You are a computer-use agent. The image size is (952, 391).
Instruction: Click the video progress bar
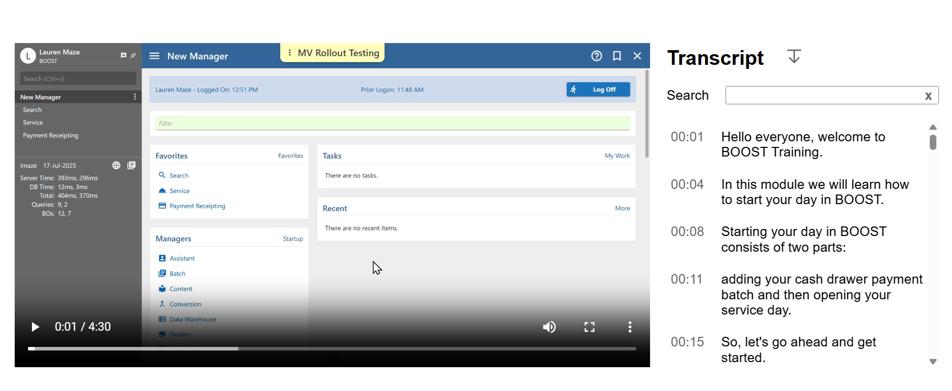click(332, 349)
